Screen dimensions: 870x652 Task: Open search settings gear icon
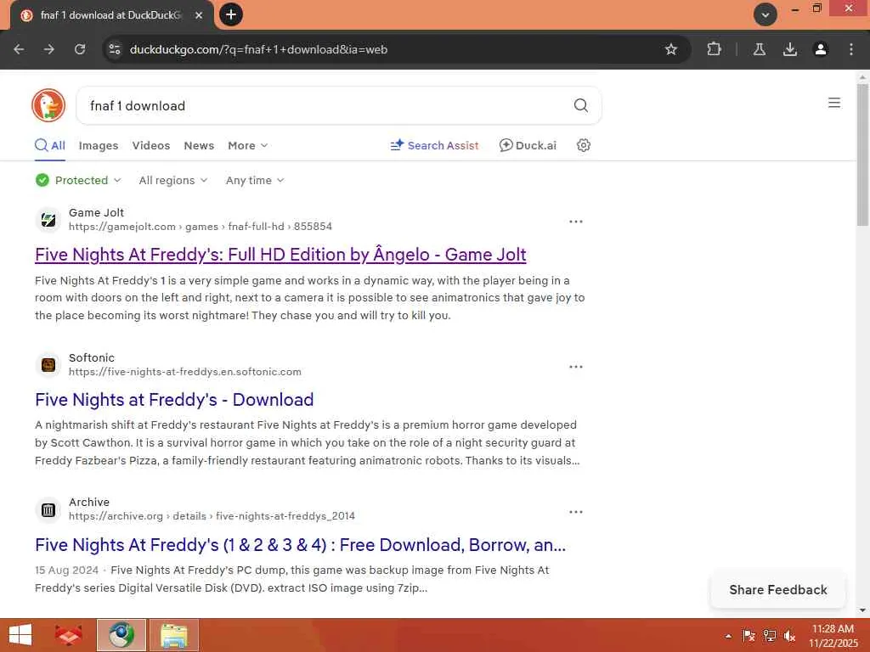(x=583, y=145)
